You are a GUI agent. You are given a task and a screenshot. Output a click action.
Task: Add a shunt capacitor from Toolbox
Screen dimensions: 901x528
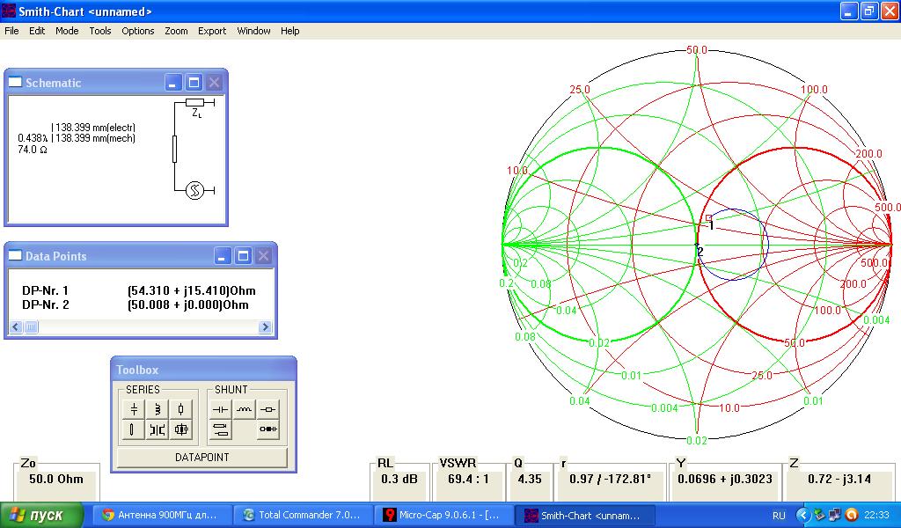click(x=220, y=409)
